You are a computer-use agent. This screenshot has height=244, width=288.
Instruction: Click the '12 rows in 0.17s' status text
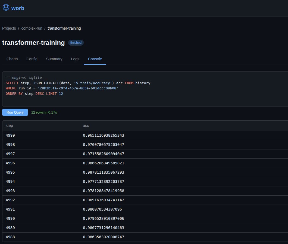pyautogui.click(x=44, y=112)
